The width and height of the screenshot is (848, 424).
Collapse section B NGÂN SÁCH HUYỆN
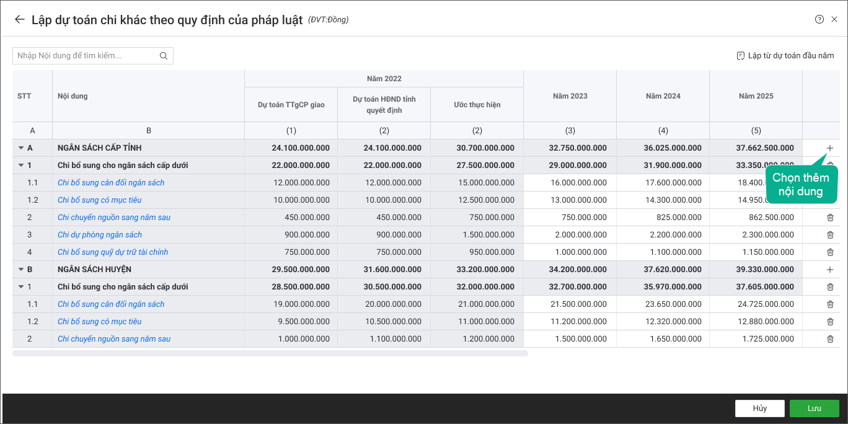click(21, 270)
